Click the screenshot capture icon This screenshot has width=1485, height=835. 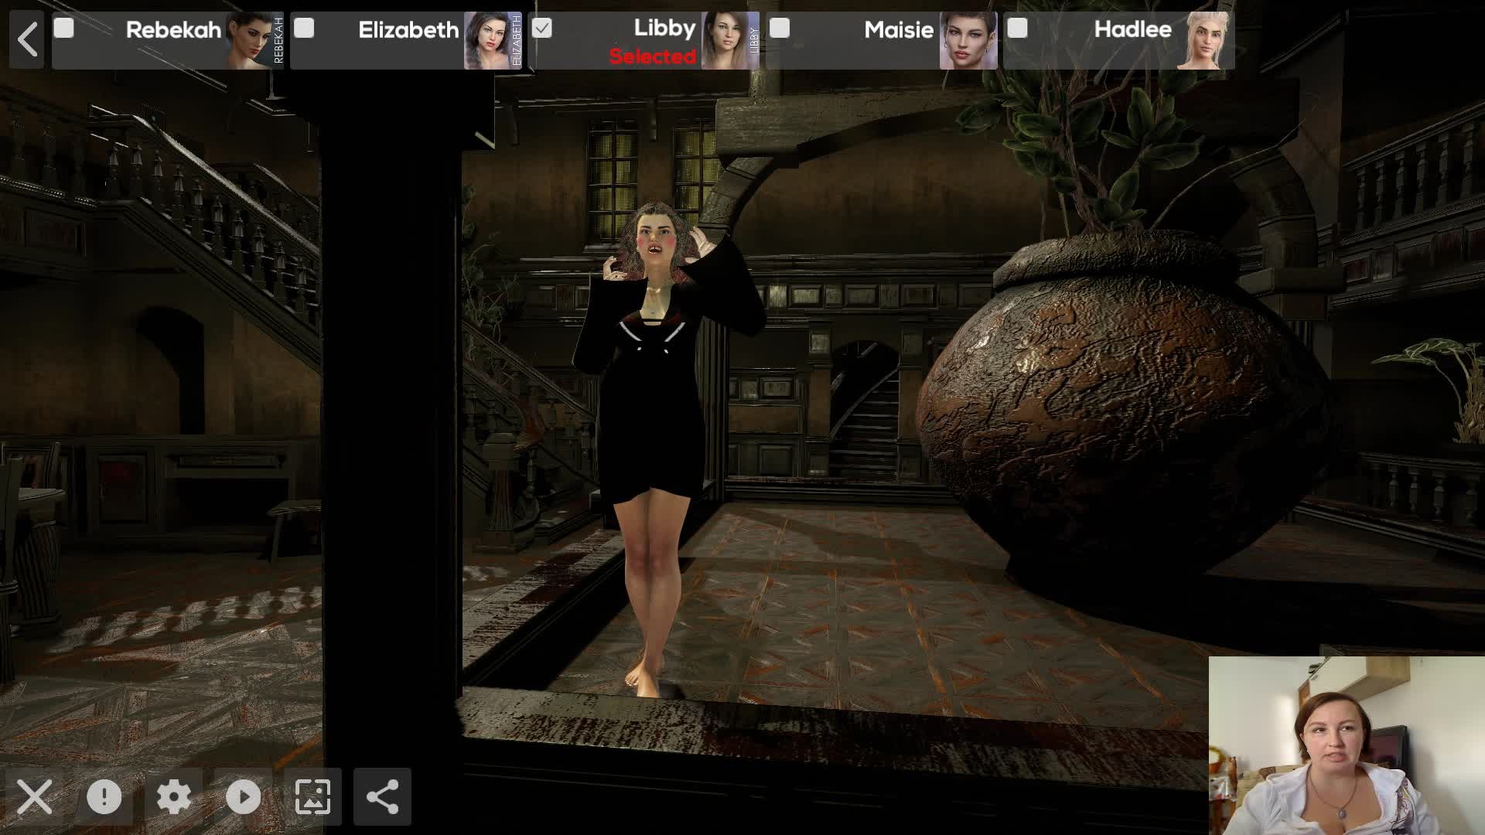coord(312,796)
